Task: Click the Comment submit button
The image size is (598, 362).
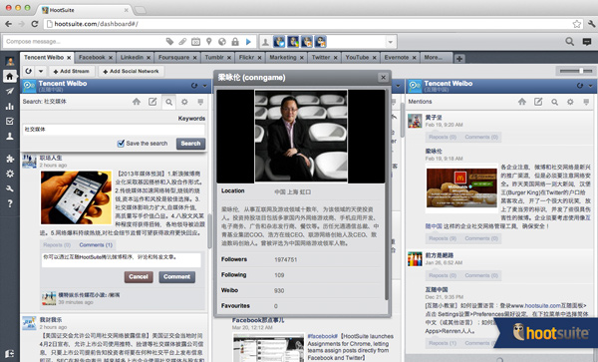Action: [x=177, y=277]
